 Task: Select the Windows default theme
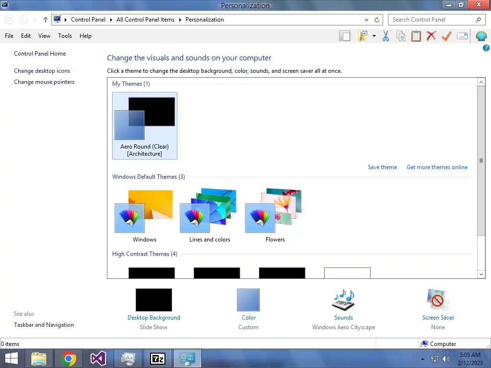144,216
